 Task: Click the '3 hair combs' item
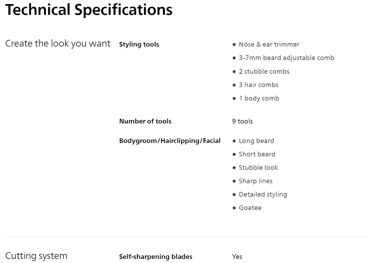(258, 85)
